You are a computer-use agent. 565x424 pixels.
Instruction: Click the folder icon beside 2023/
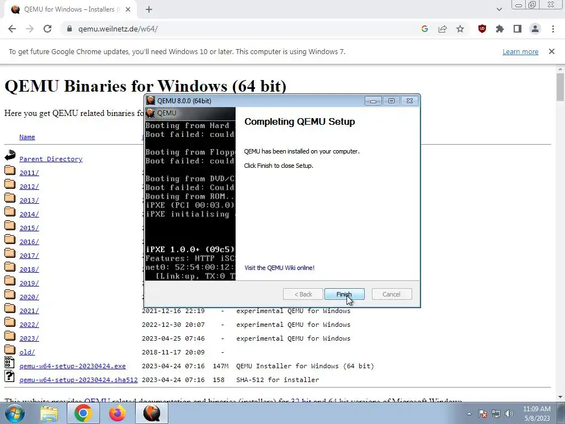(10, 336)
